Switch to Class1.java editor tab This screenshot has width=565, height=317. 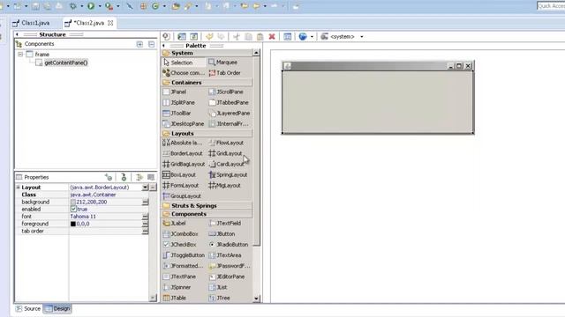point(31,23)
